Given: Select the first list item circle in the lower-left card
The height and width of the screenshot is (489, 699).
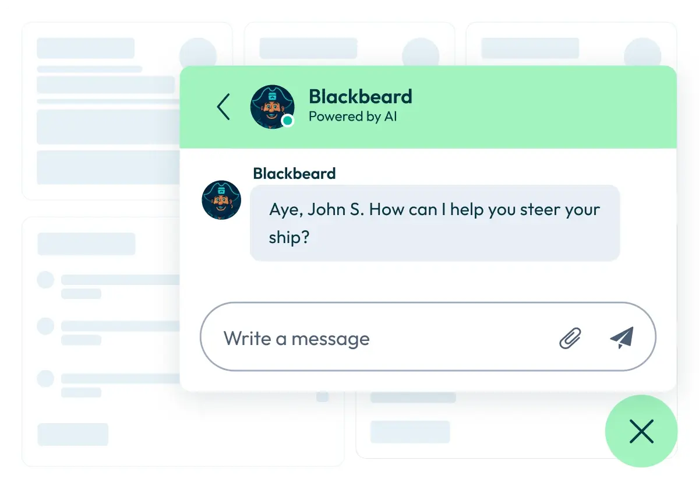Looking at the screenshot, I should pyautogui.click(x=45, y=280).
